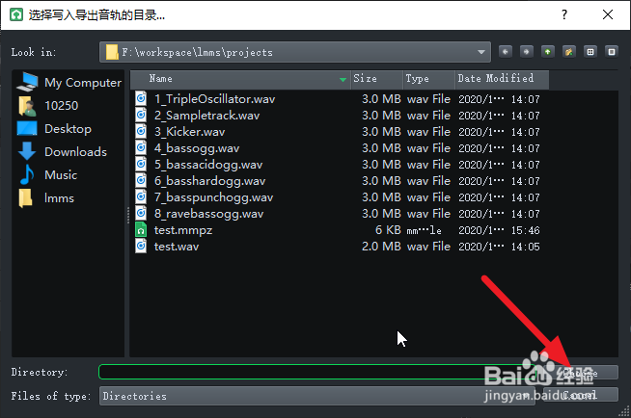Open the Files of type dropdown
This screenshot has height=418, width=631.
click(x=317, y=396)
